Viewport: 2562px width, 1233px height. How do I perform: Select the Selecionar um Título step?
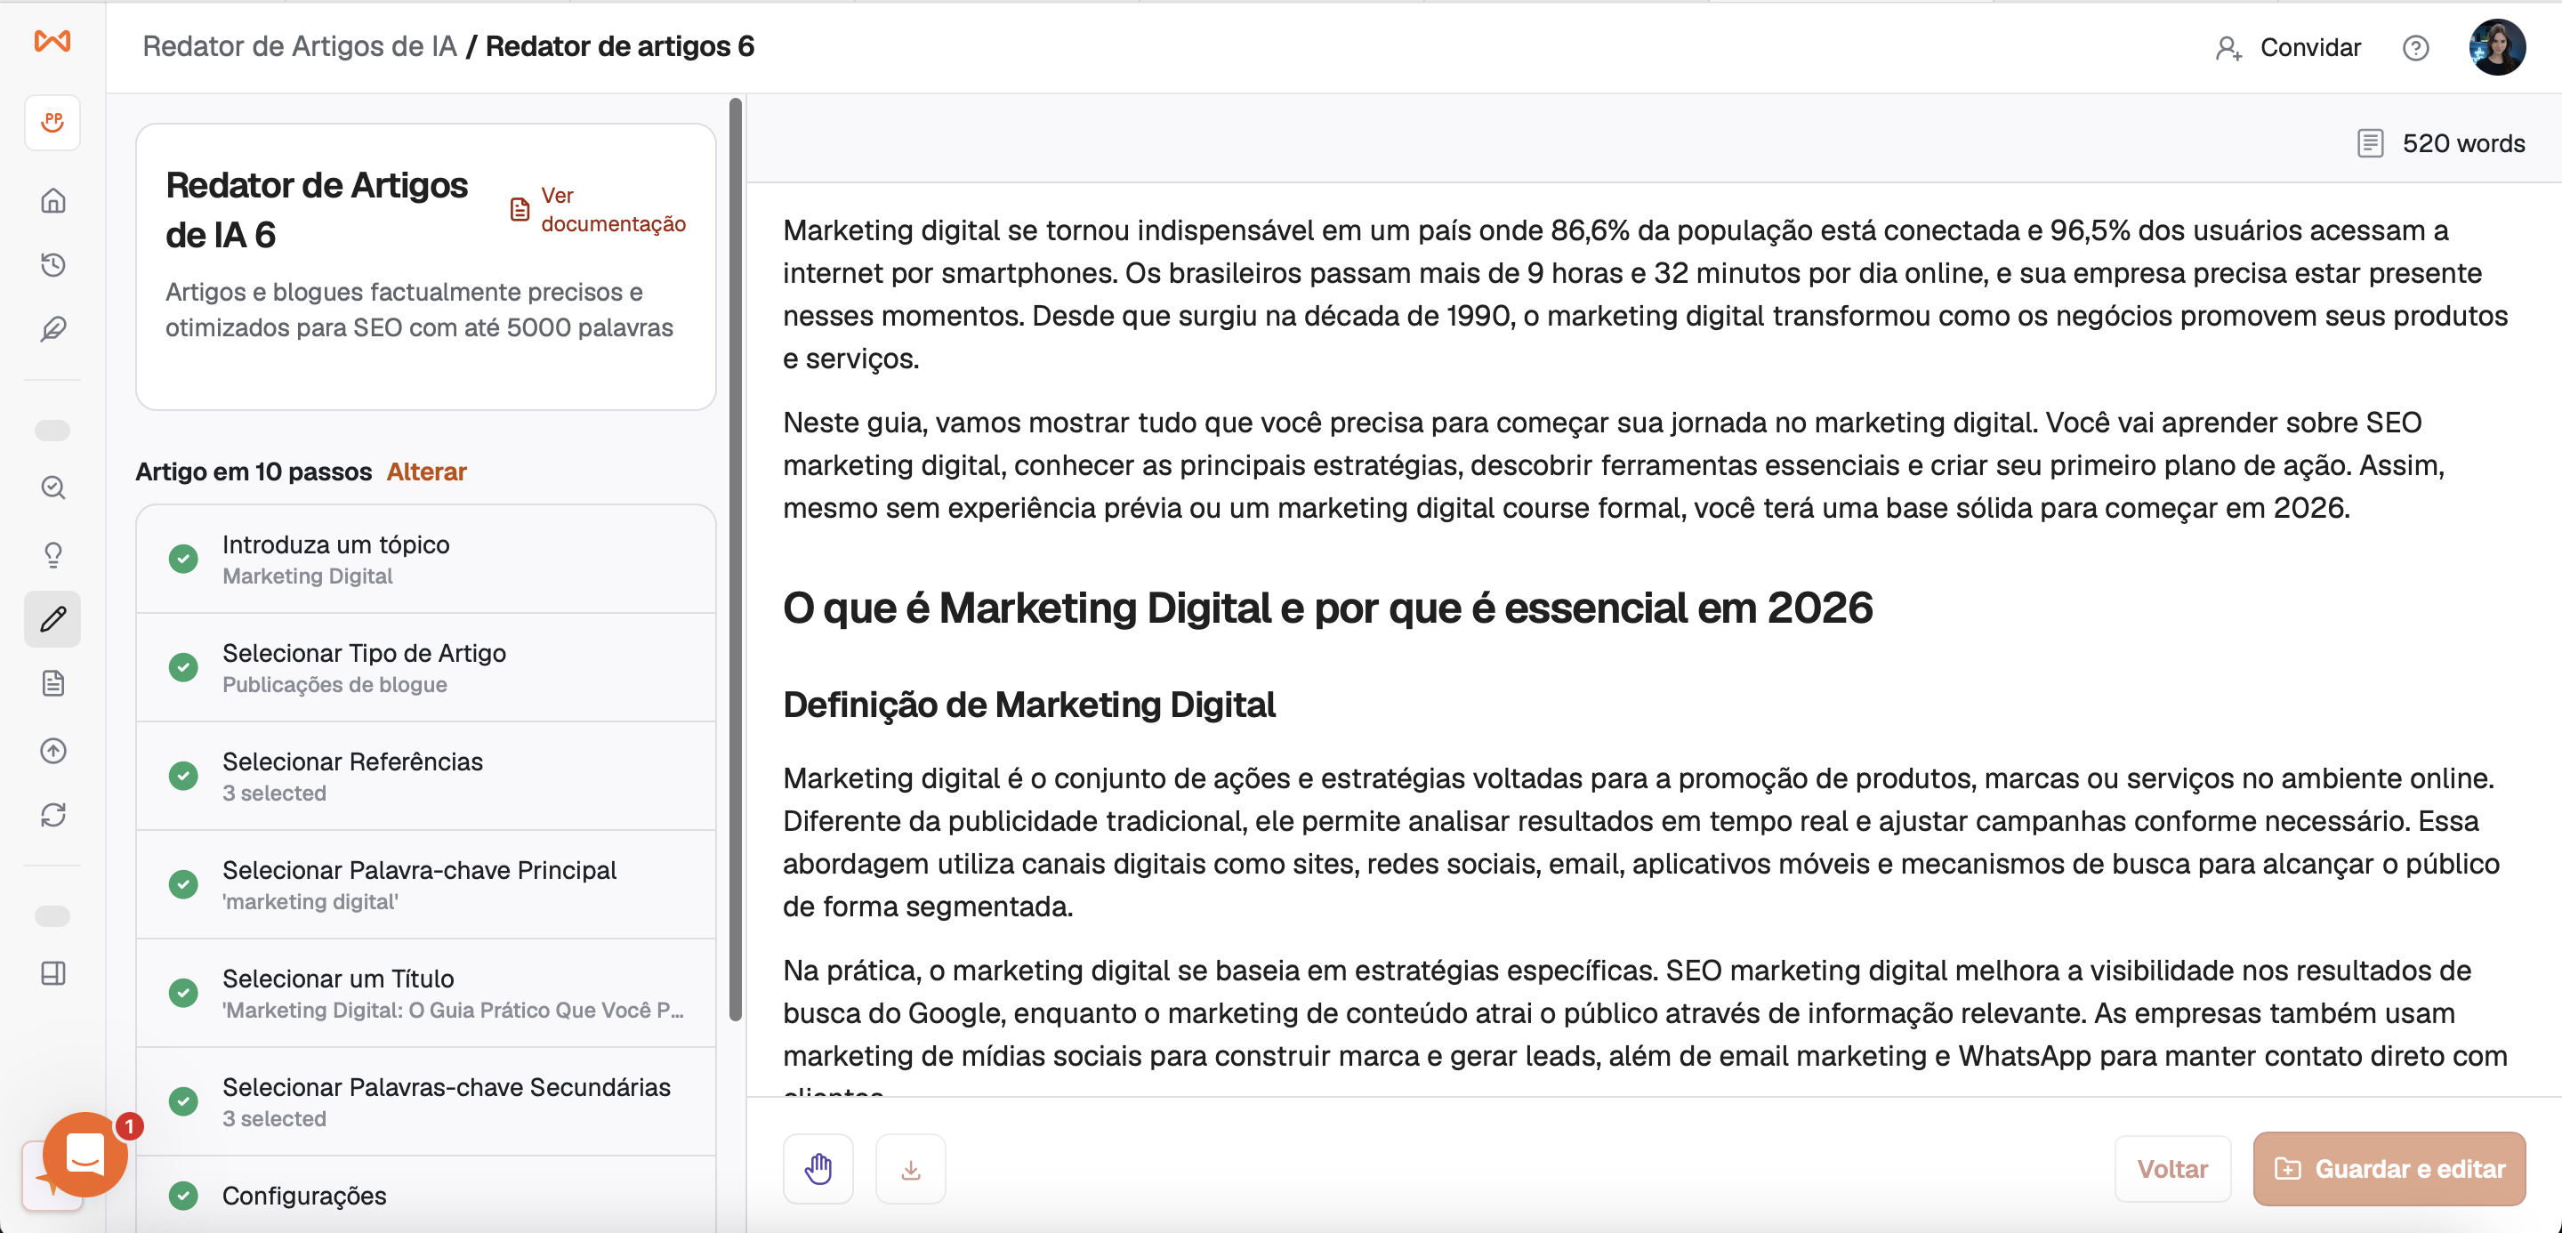pos(426,993)
